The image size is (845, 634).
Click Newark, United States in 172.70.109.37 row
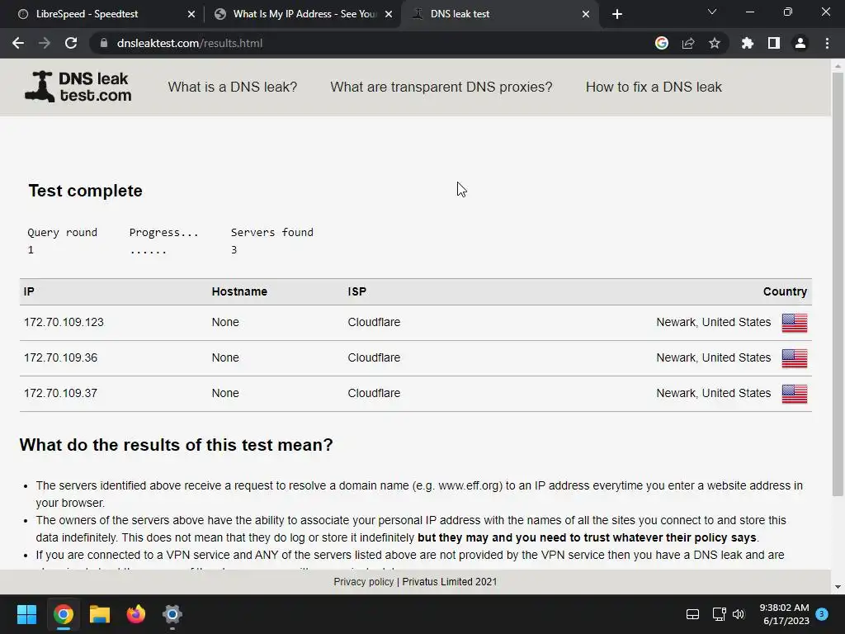pyautogui.click(x=714, y=394)
